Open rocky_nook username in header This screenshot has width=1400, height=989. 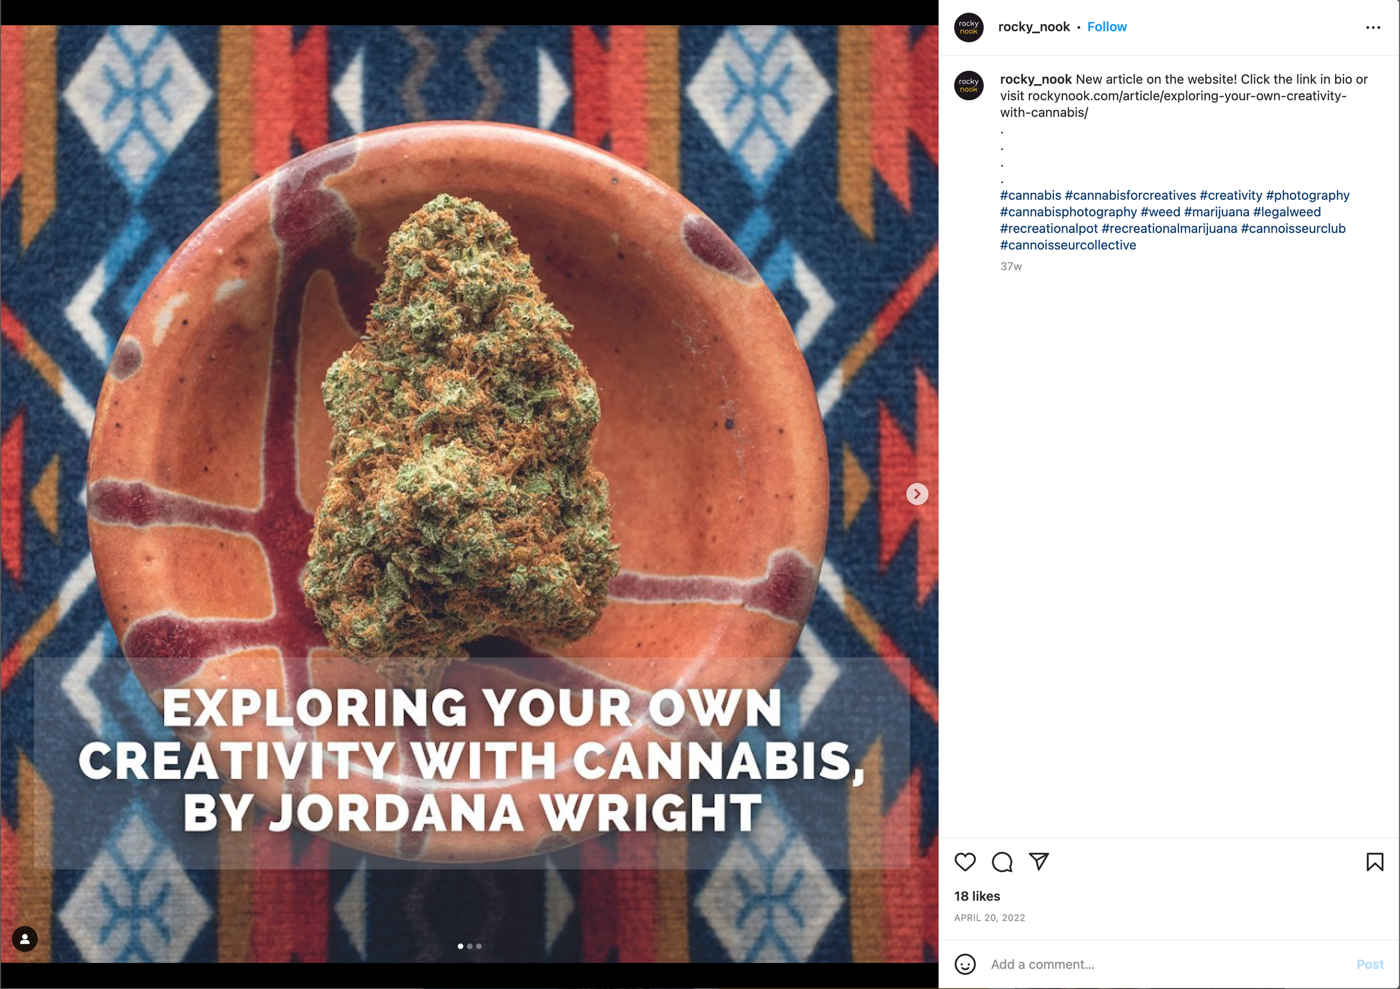(1034, 27)
